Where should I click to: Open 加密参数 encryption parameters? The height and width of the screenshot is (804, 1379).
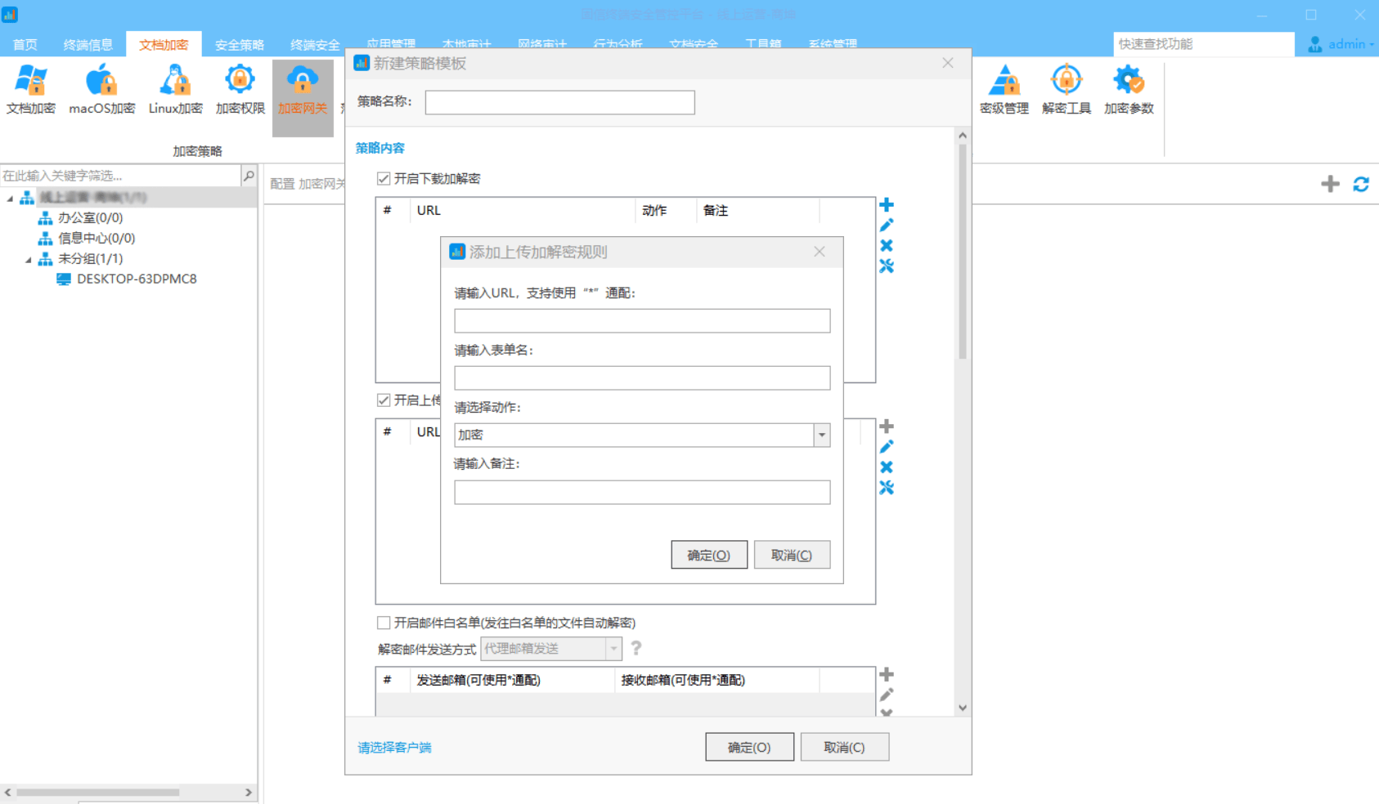tap(1128, 90)
